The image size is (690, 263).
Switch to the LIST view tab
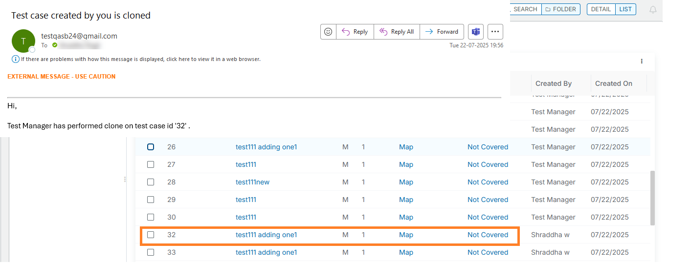click(x=625, y=9)
